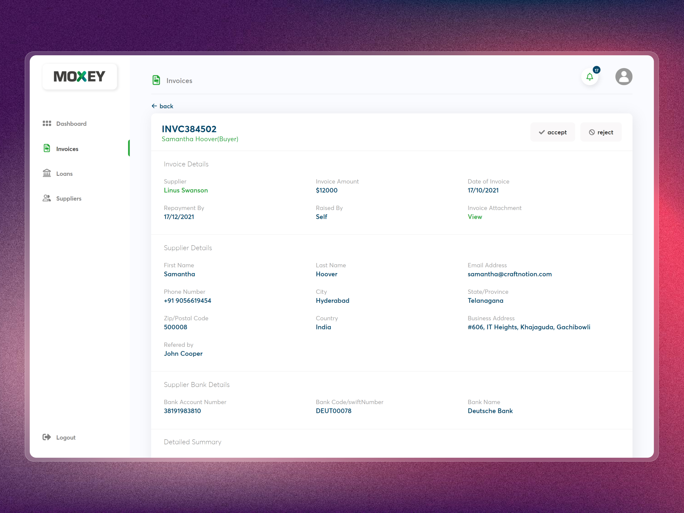Click the invoice document icon in header

coord(156,80)
